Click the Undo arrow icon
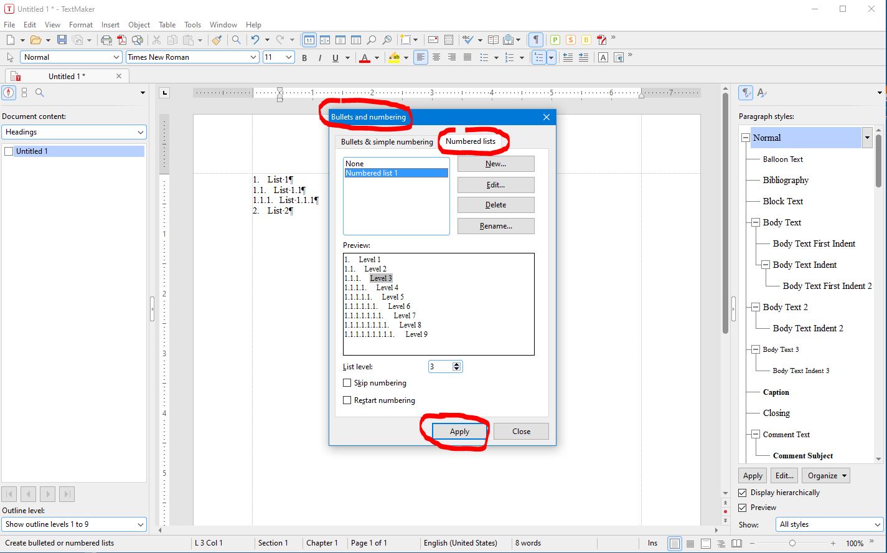 (255, 40)
